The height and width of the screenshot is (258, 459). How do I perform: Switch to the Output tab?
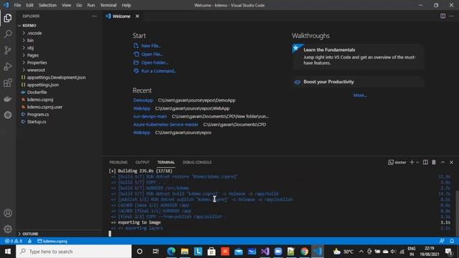(x=142, y=163)
